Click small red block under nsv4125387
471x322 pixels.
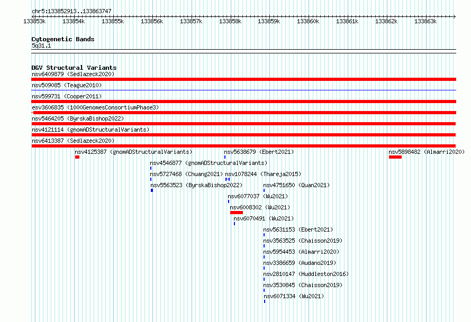(77, 157)
